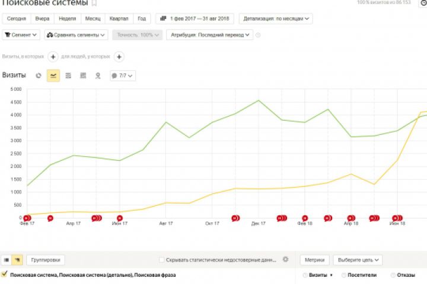Select the Отказы radio button
The width and height of the screenshot is (427, 284).
coord(393,275)
